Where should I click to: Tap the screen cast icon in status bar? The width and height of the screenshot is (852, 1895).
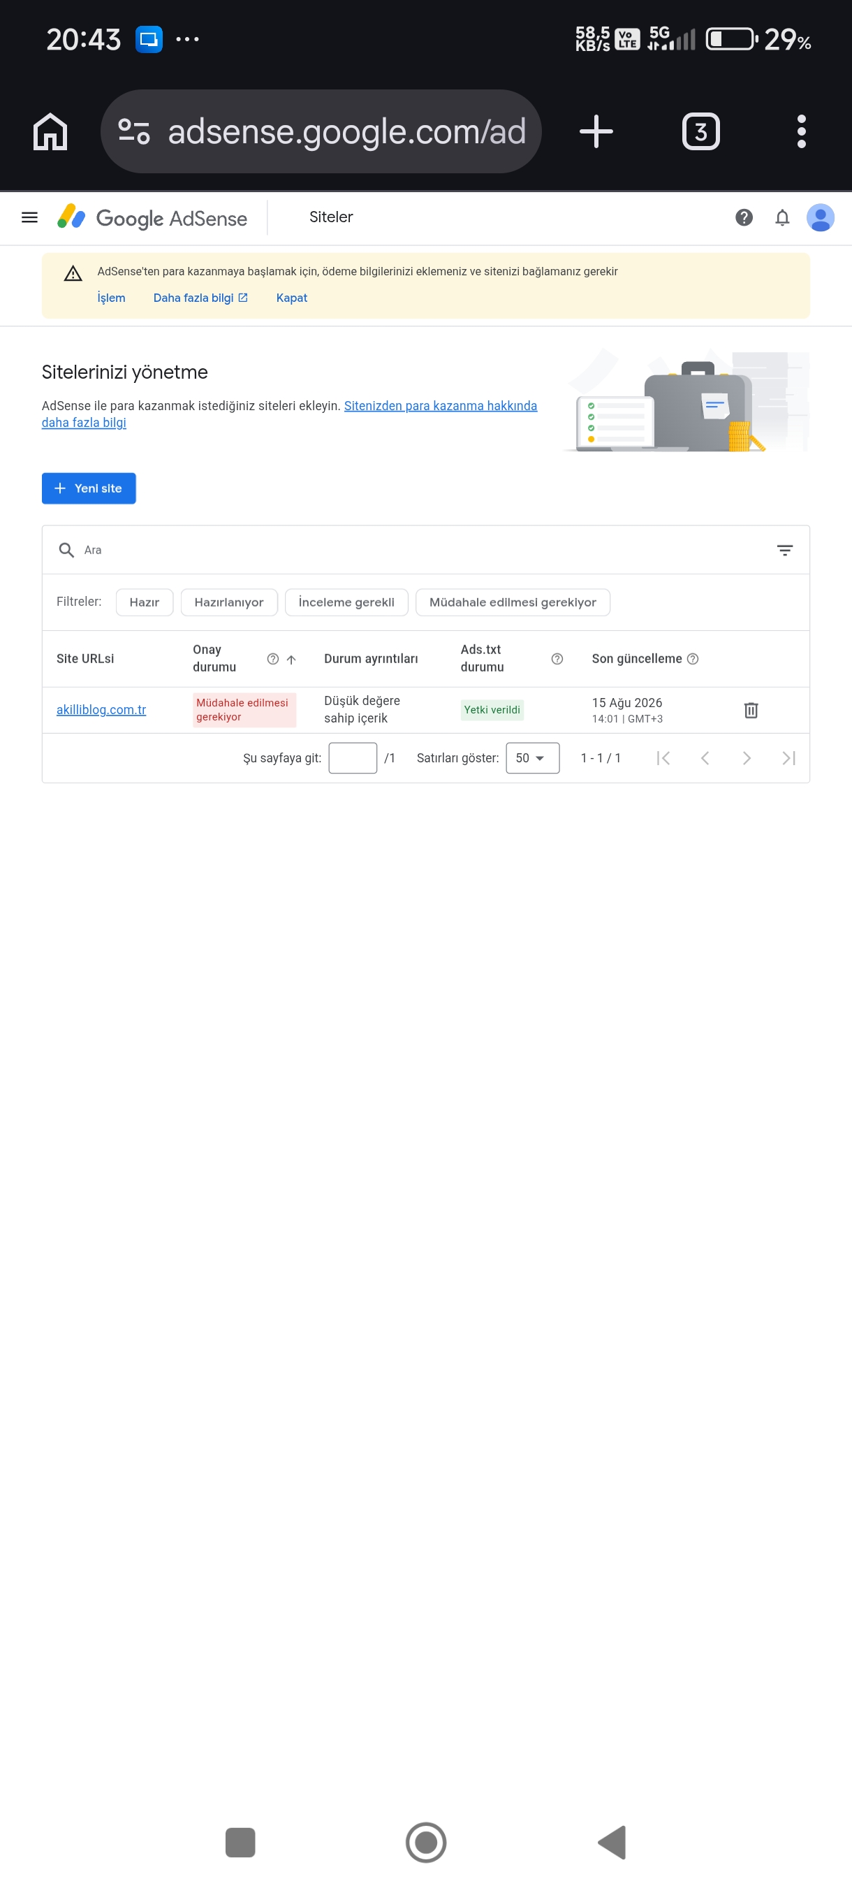pyautogui.click(x=149, y=39)
